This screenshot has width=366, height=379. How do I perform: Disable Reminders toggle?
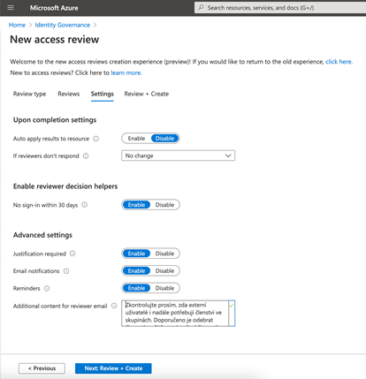pos(164,288)
